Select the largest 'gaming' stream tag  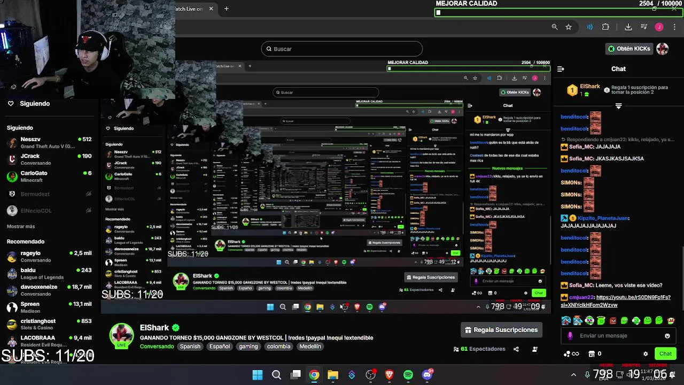pos(248,346)
